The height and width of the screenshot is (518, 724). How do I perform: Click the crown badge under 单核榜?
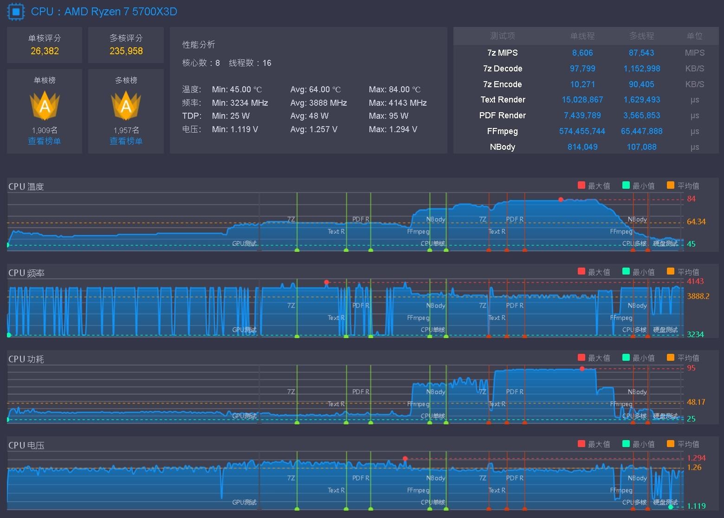[x=44, y=106]
